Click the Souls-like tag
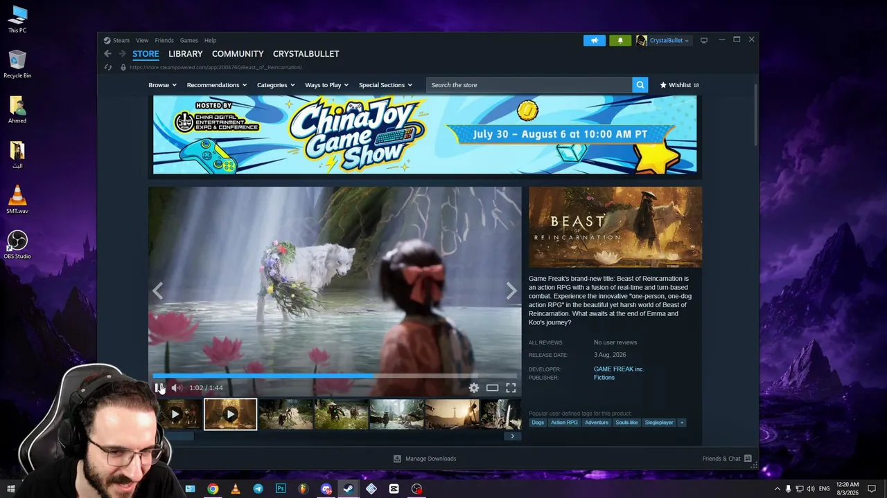Screen dimensions: 887x498 626,423
